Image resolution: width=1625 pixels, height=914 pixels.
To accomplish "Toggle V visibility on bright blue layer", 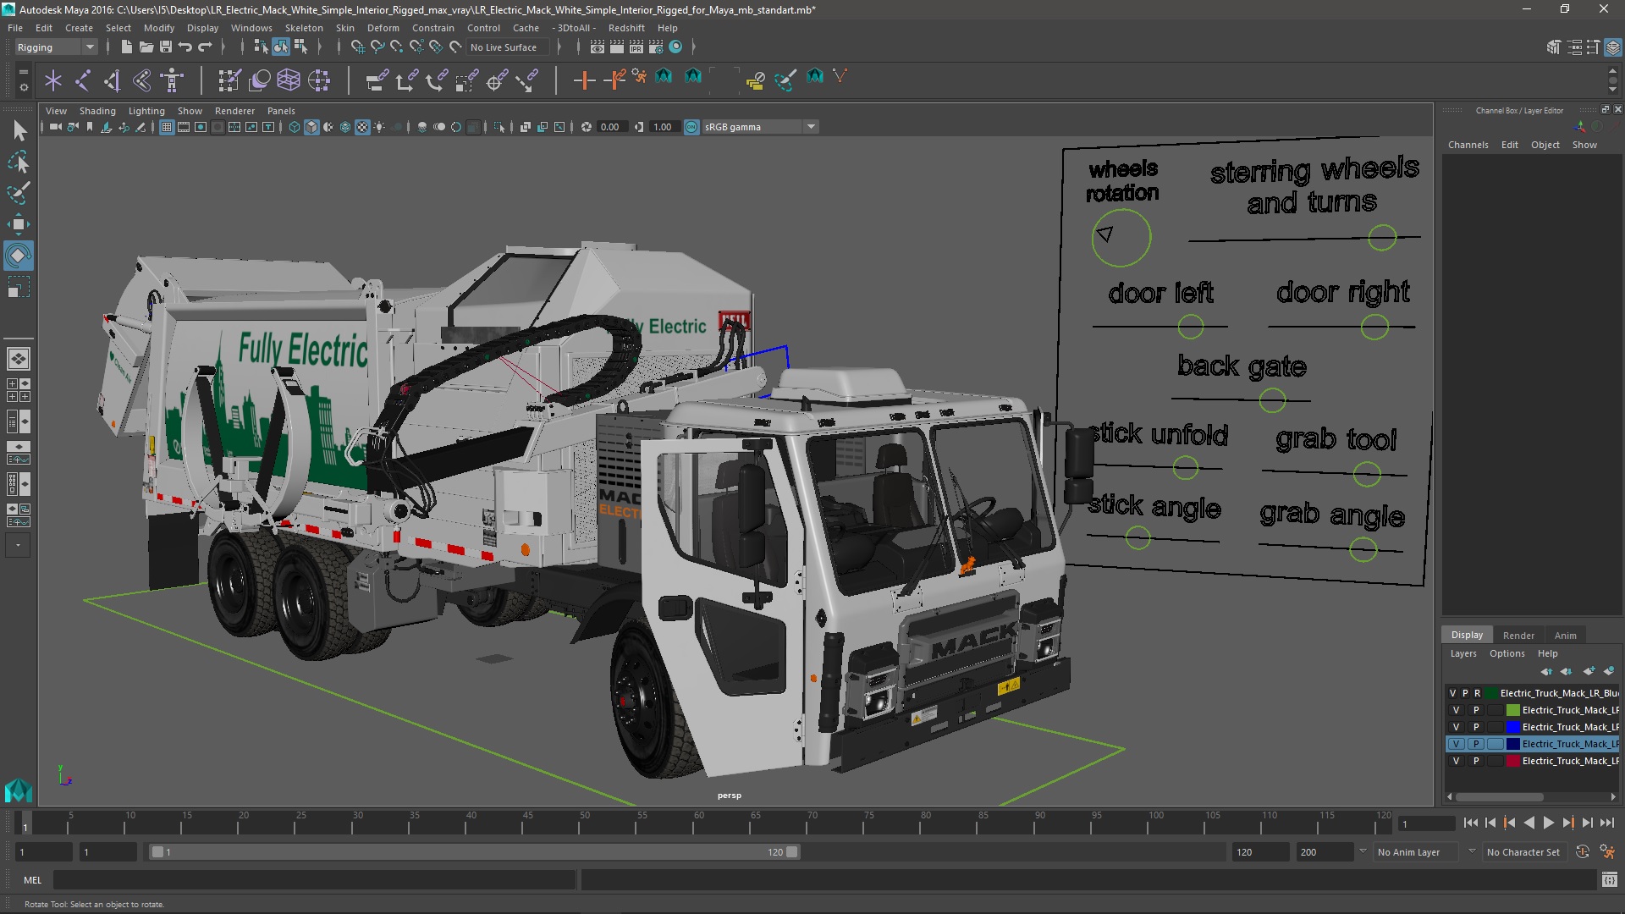I will click(1456, 727).
